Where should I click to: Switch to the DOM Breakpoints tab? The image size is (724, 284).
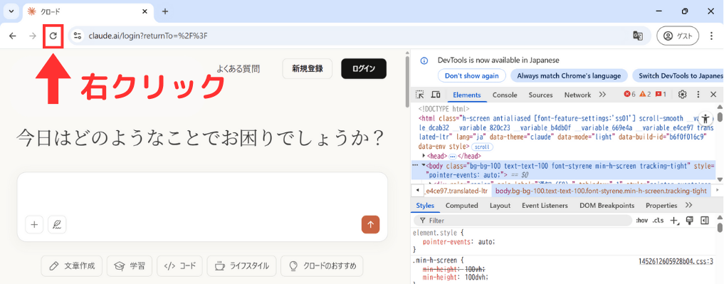tap(607, 206)
